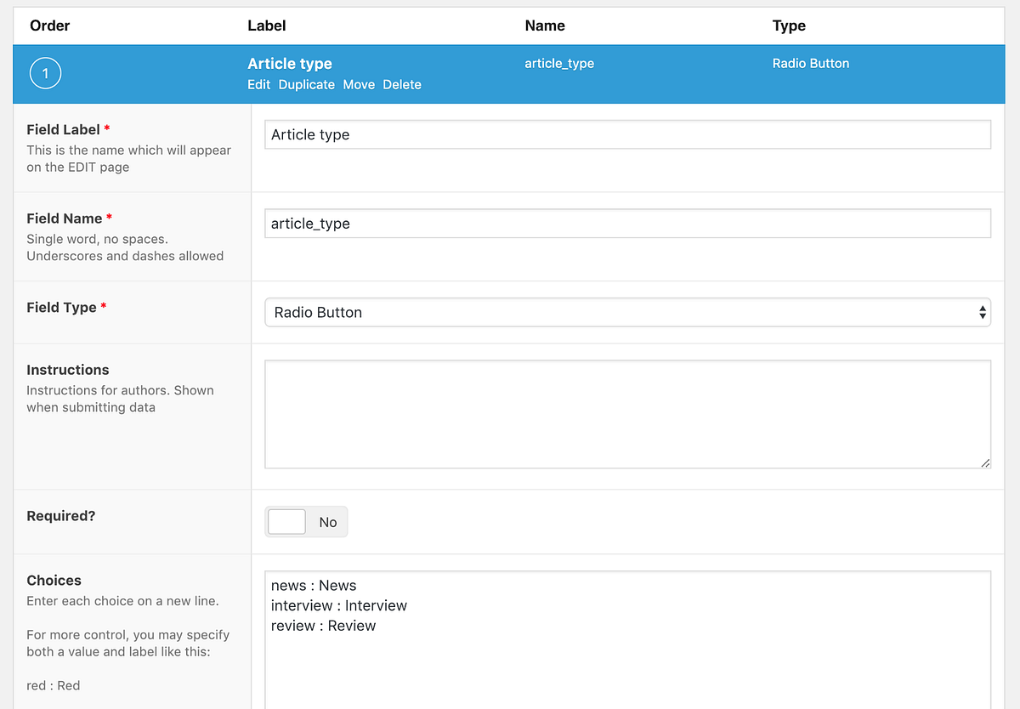The height and width of the screenshot is (709, 1020).
Task: Delete the Article type field
Action: point(402,84)
